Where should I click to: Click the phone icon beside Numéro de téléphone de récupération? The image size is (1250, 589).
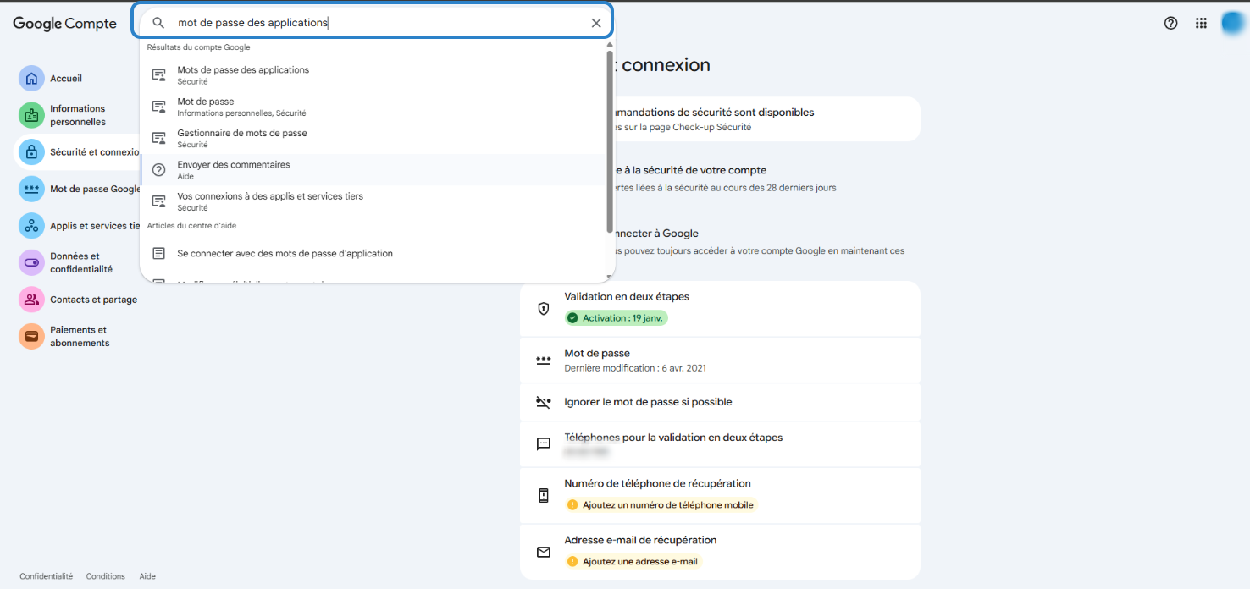coord(544,495)
